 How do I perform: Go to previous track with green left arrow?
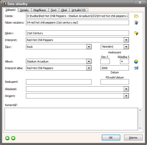point(7,138)
